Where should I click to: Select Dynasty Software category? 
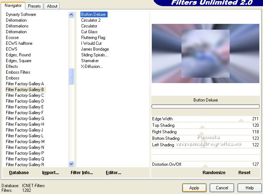tap(21, 14)
